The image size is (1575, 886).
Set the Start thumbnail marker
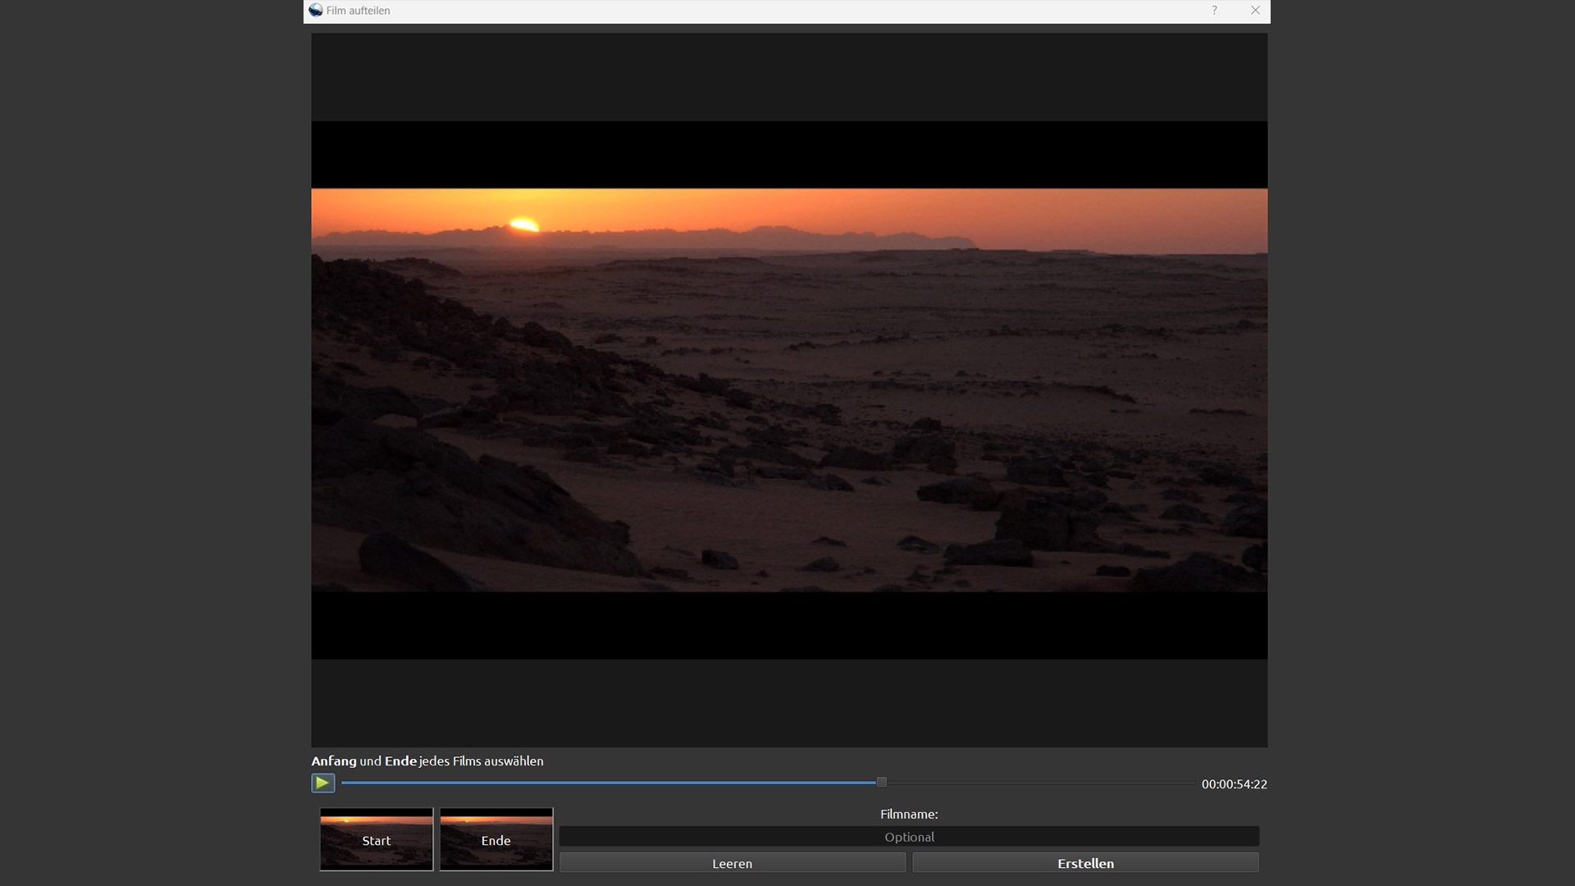[x=377, y=839]
